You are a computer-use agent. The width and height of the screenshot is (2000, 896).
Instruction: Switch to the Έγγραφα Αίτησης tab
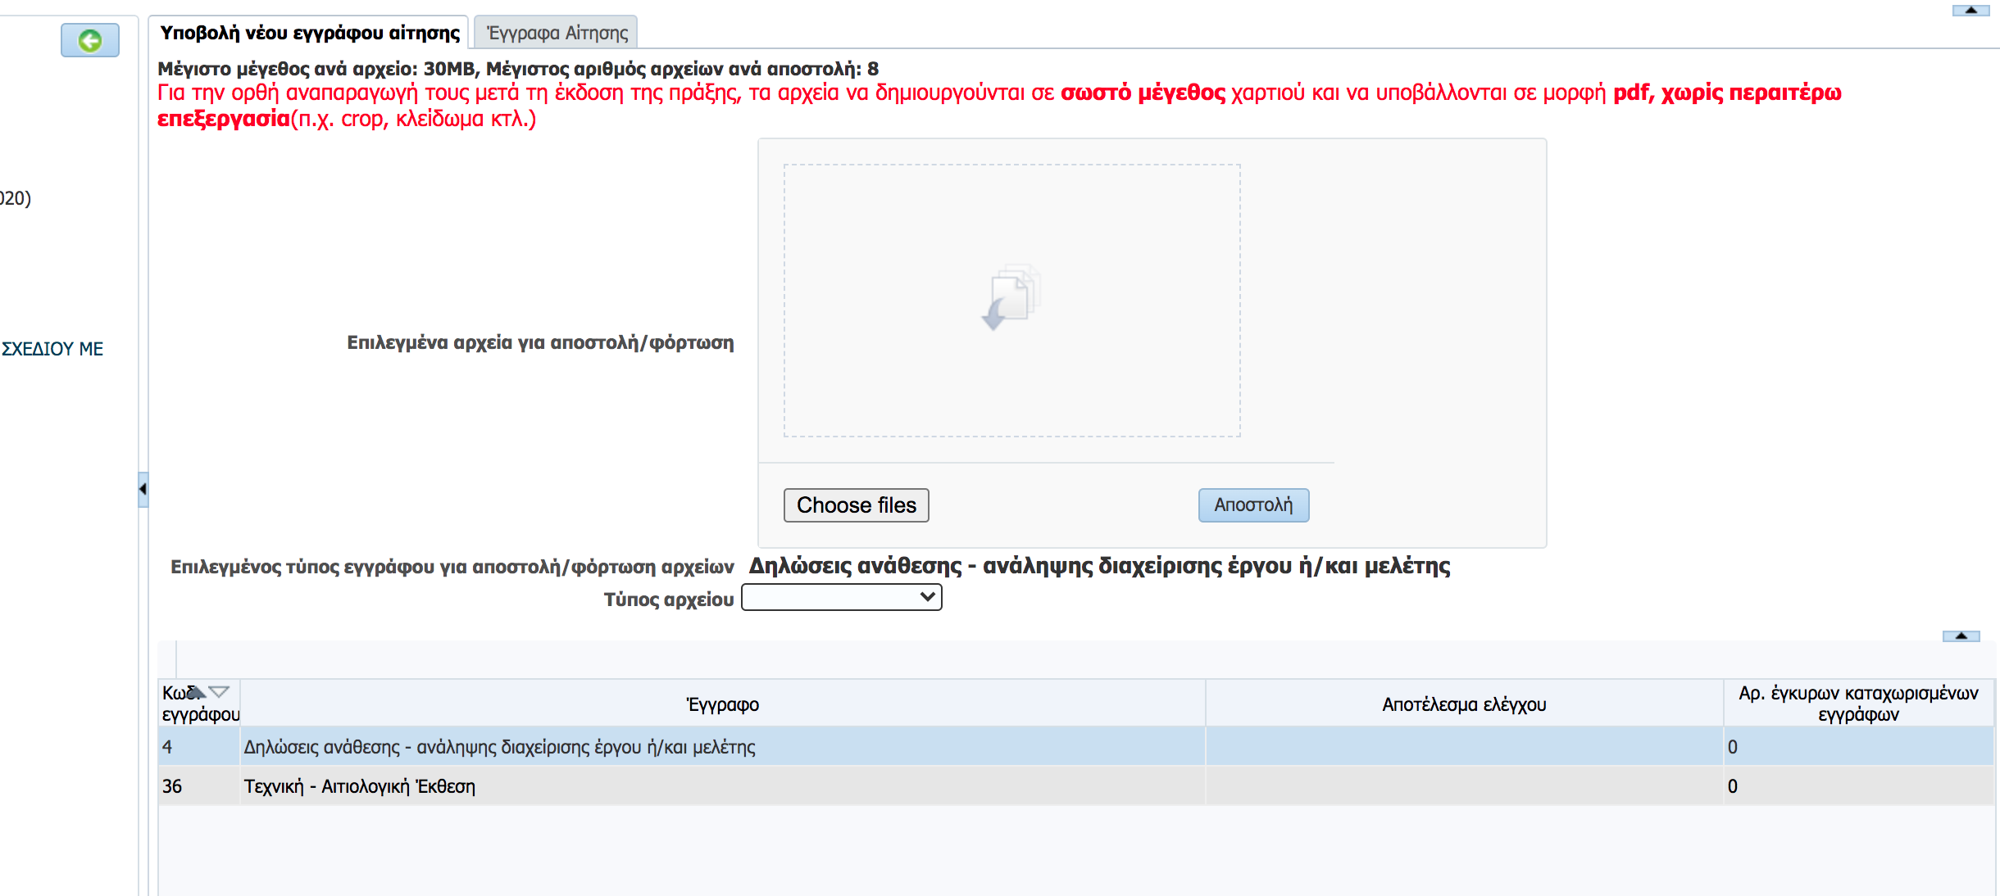(557, 33)
